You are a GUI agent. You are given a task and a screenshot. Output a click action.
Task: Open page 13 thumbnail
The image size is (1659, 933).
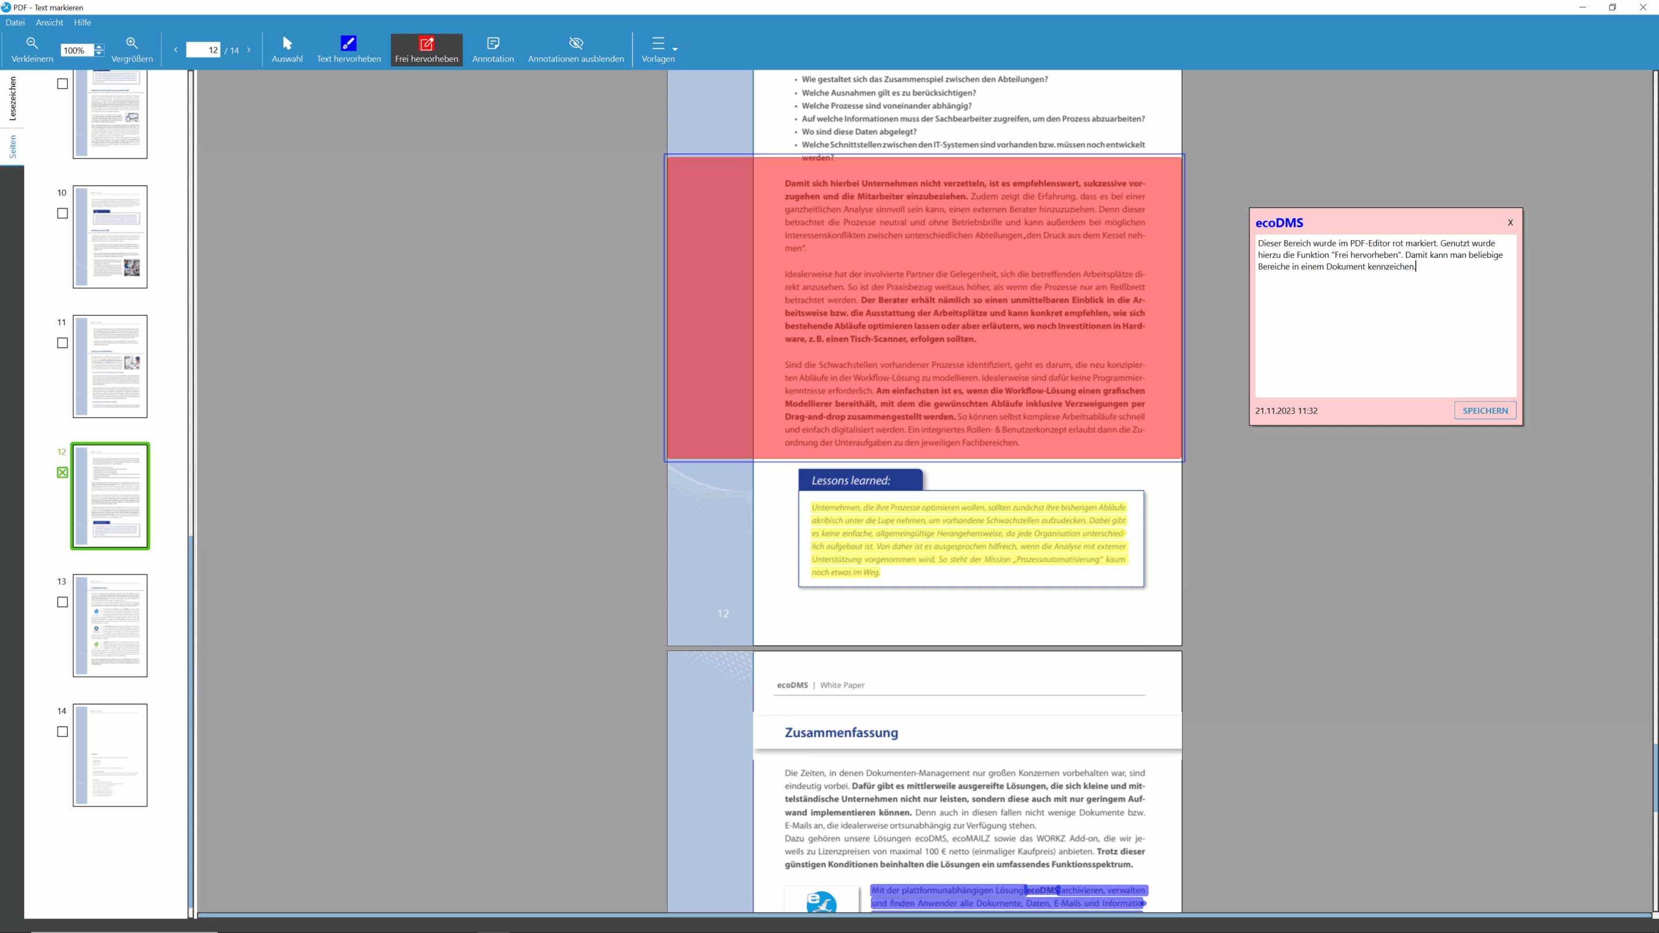110,625
